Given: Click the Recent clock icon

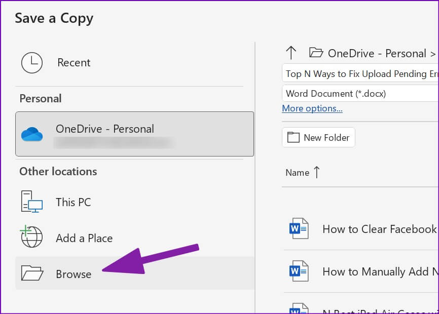Looking at the screenshot, I should click(x=32, y=63).
